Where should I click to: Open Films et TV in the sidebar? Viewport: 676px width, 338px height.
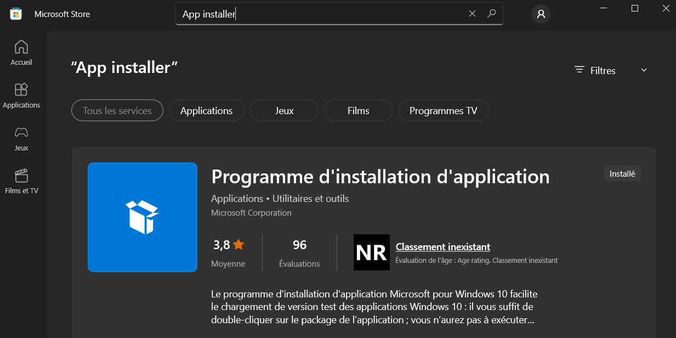coord(21,181)
